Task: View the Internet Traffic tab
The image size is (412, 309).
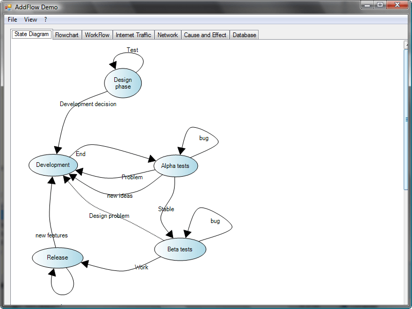Action: pos(133,35)
